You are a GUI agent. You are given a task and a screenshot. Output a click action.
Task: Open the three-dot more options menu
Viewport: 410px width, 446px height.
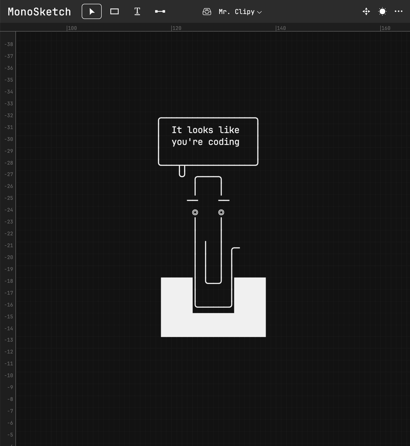click(398, 12)
